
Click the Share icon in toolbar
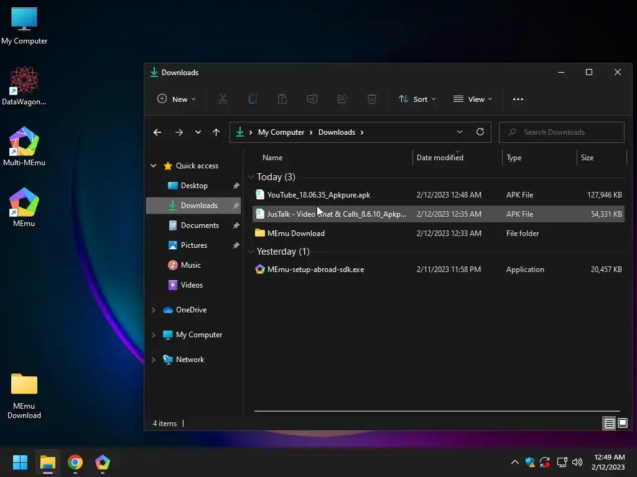[x=342, y=99]
